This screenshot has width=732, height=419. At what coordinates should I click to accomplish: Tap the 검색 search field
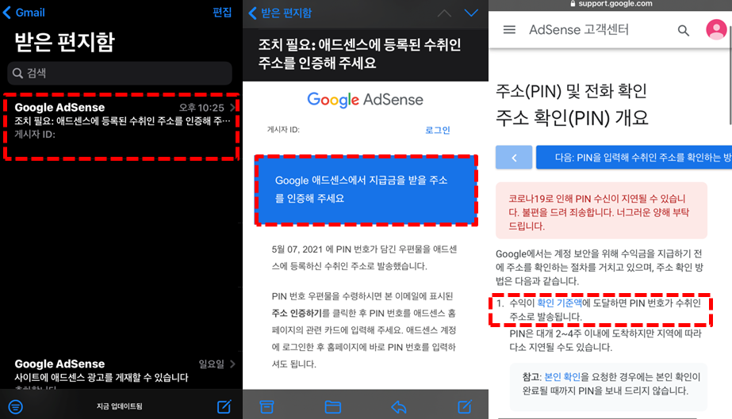click(x=120, y=73)
